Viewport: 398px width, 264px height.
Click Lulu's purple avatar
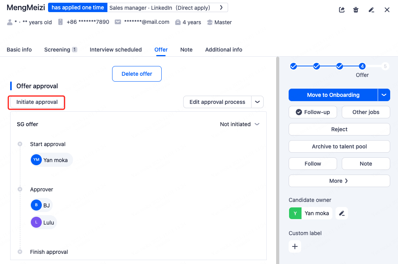36,222
